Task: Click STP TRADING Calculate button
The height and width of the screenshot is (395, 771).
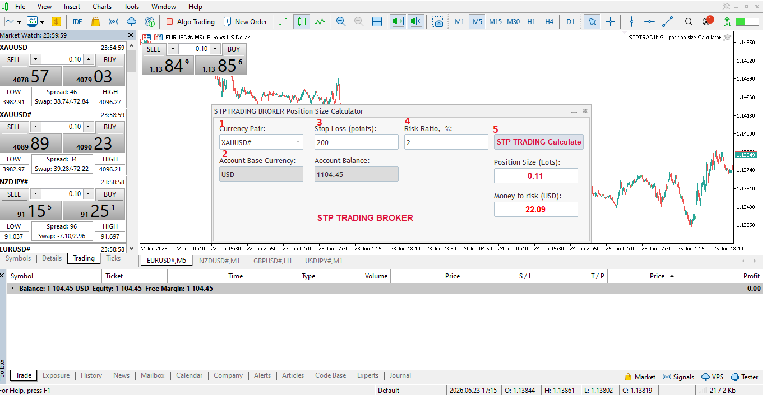Action: pos(539,142)
